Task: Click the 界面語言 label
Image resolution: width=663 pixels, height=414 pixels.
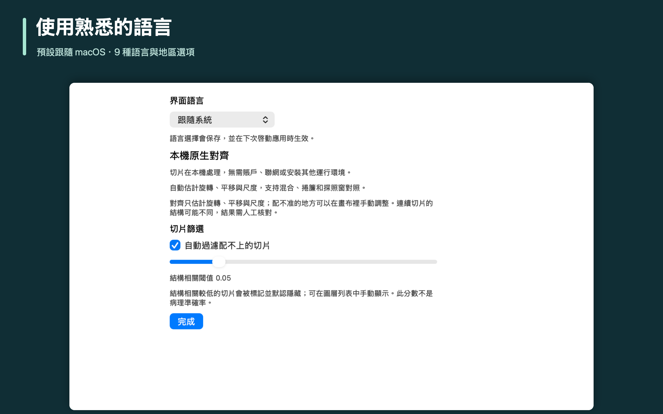Action: 186,101
